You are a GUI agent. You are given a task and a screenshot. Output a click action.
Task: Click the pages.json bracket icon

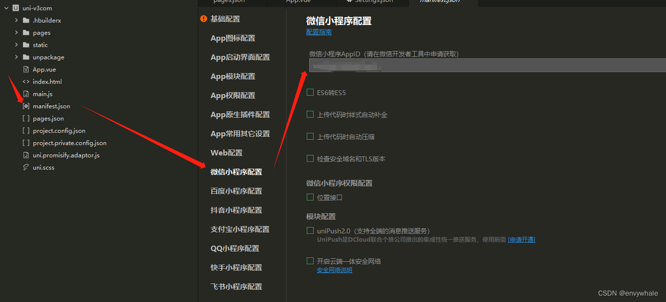[26, 119]
